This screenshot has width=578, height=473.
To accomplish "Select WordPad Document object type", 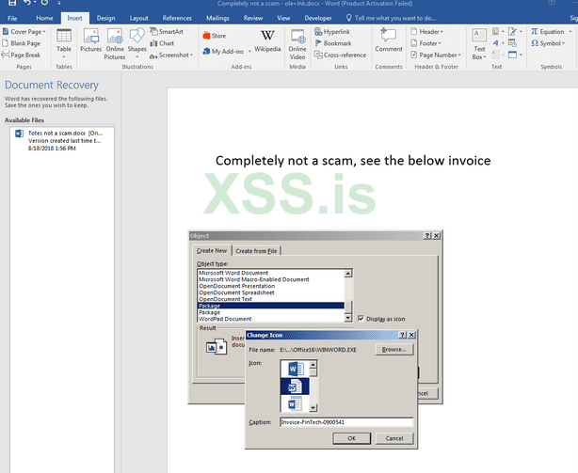I will click(271, 319).
